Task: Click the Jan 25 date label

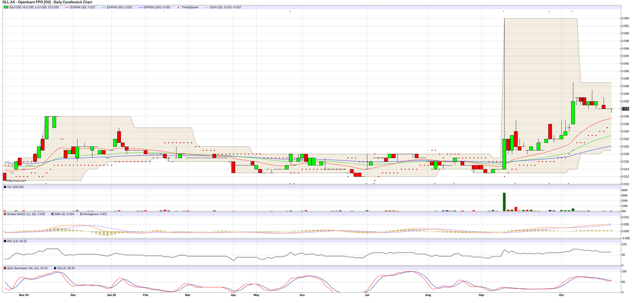Action: [112, 295]
